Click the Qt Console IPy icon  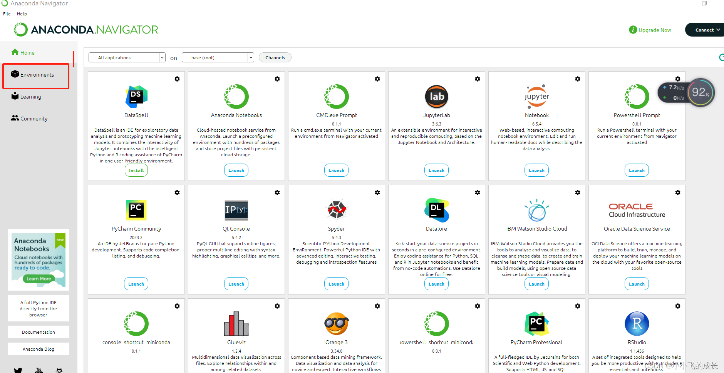point(236,210)
